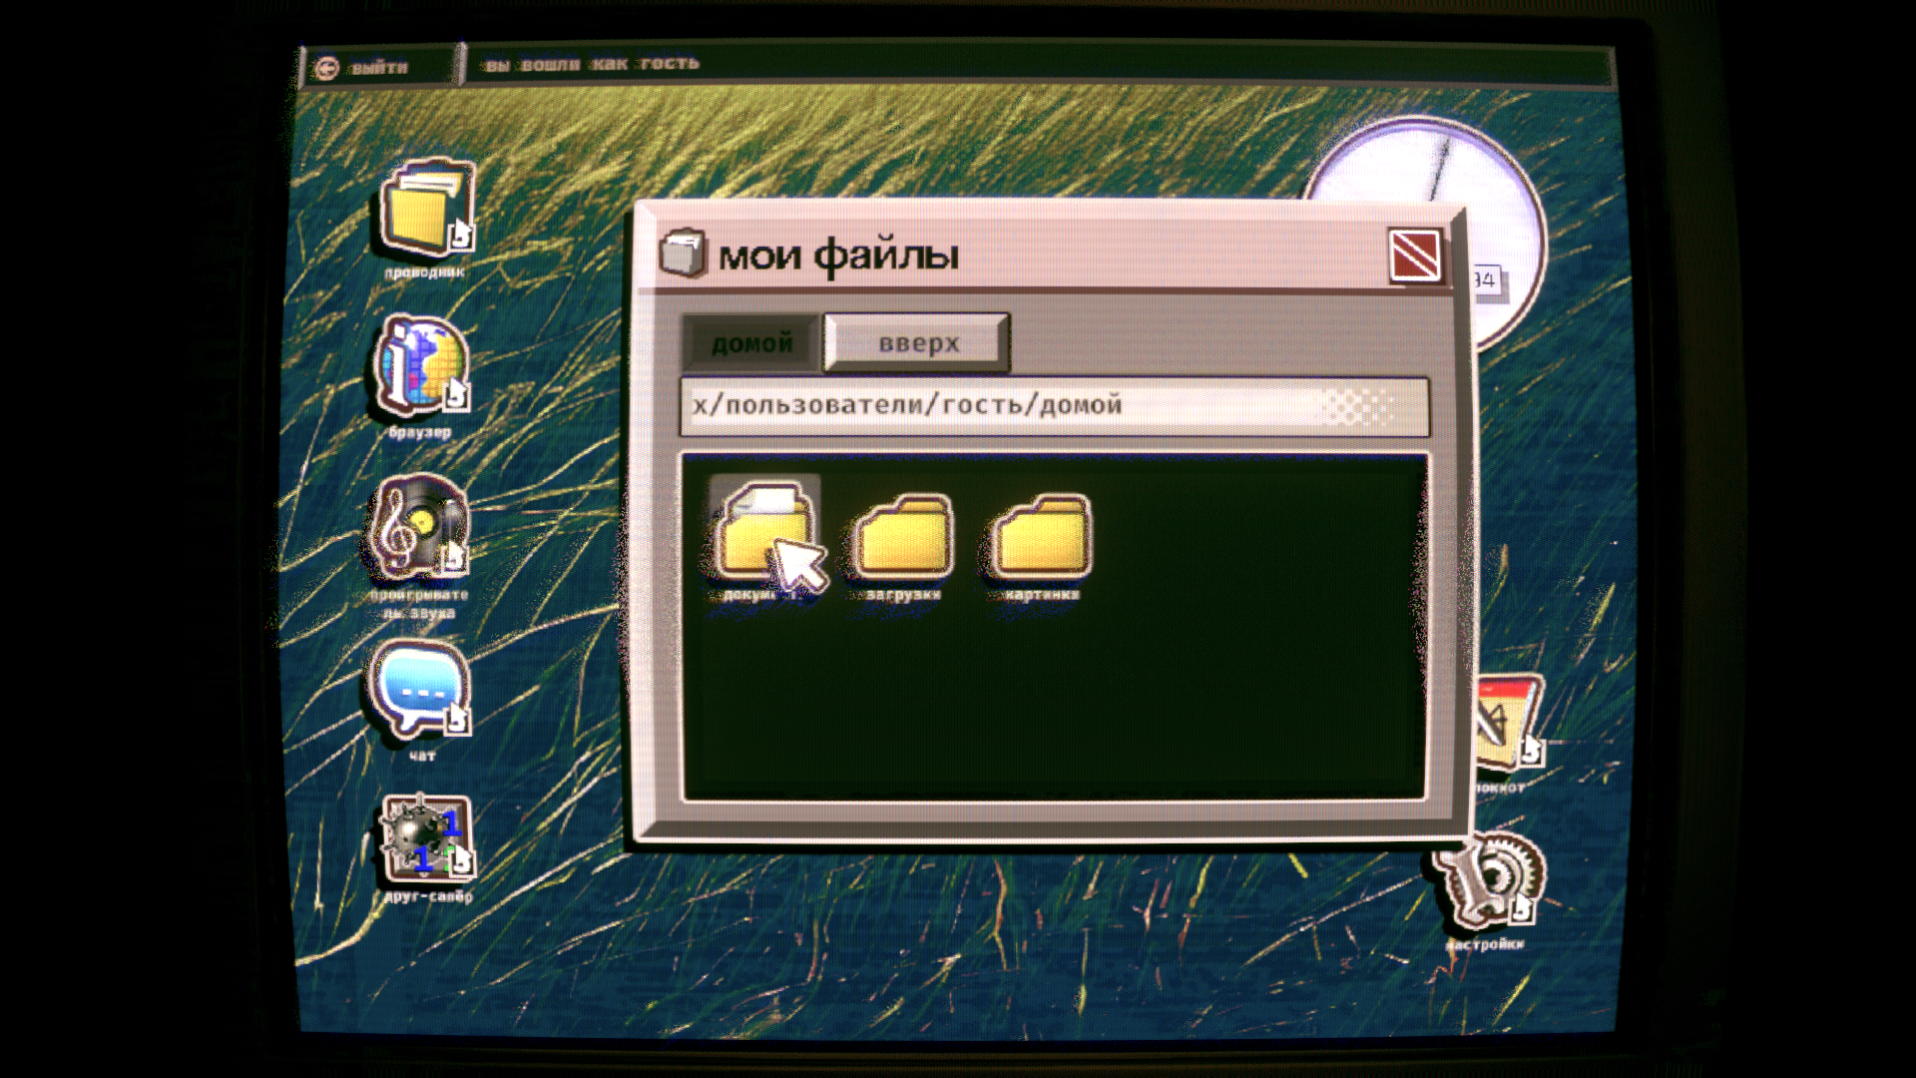Click the cube icon in мои файлы title
This screenshot has width=1916, height=1078.
point(684,254)
